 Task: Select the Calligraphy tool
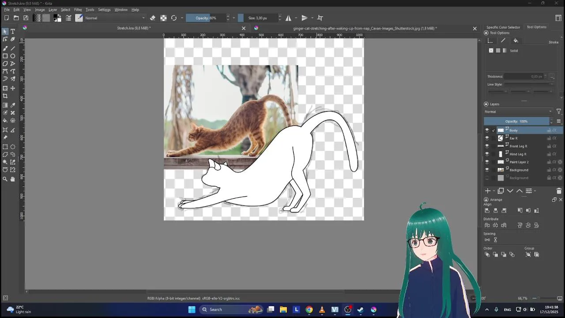pos(13,39)
